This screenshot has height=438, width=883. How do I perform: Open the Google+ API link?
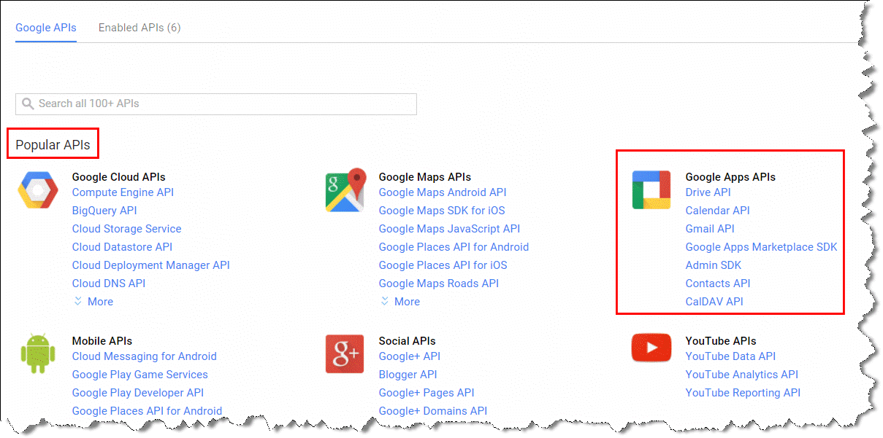[x=410, y=356]
